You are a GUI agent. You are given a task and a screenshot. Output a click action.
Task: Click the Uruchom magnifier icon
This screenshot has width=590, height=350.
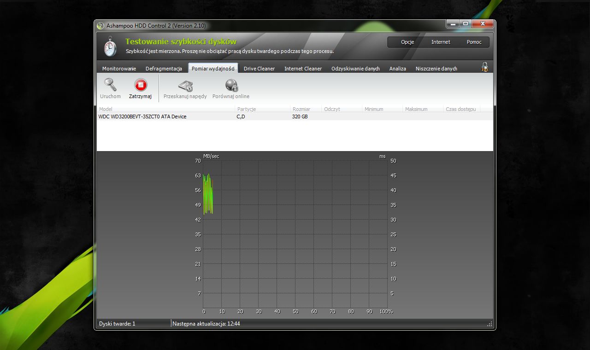(x=110, y=85)
